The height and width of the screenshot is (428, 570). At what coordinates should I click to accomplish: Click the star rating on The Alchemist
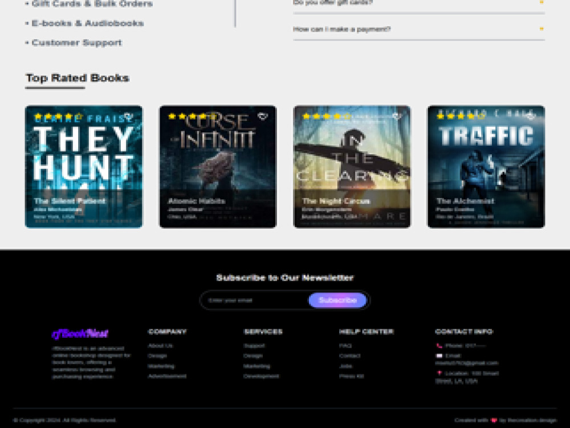461,116
